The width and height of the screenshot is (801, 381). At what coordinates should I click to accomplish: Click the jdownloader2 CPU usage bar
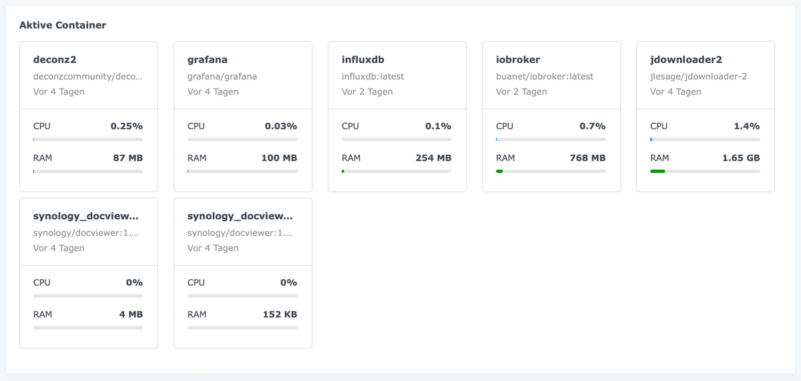click(x=705, y=139)
